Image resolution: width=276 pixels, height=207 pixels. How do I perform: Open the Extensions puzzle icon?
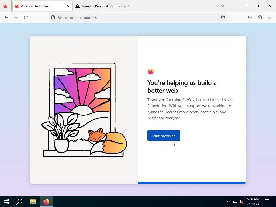click(x=260, y=17)
